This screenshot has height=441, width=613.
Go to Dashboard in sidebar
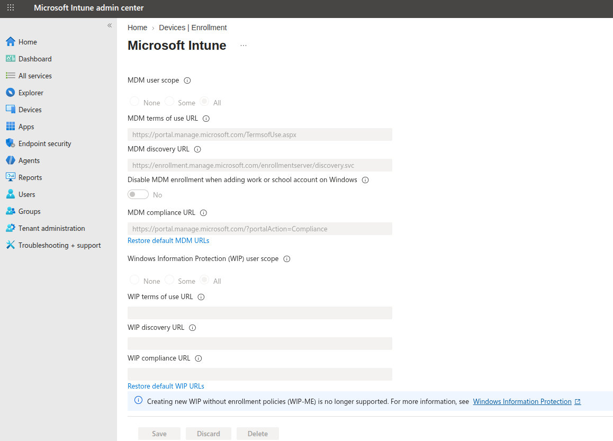tap(35, 59)
